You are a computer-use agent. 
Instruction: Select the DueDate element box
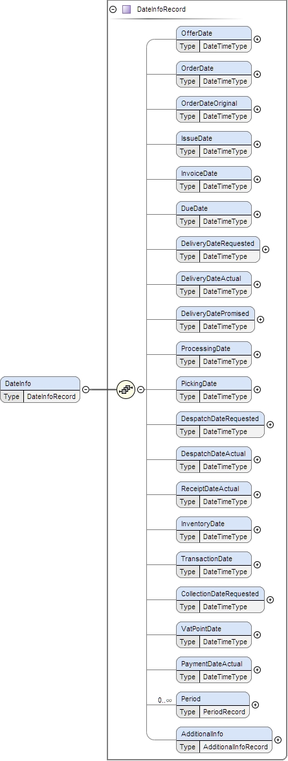(x=214, y=215)
